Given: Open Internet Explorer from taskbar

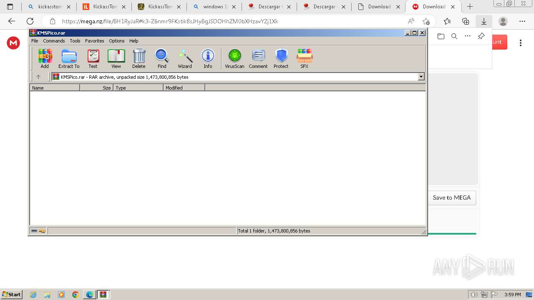Looking at the screenshot, I should pos(33,295).
